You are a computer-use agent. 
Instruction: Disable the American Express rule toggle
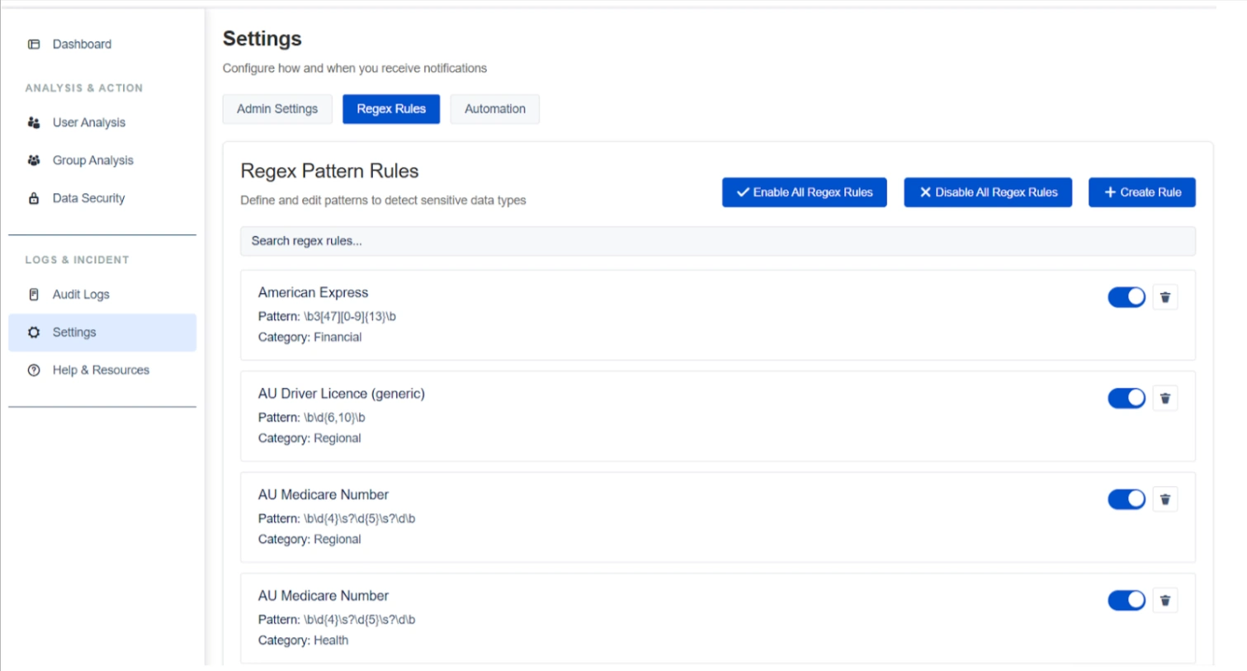tap(1126, 297)
